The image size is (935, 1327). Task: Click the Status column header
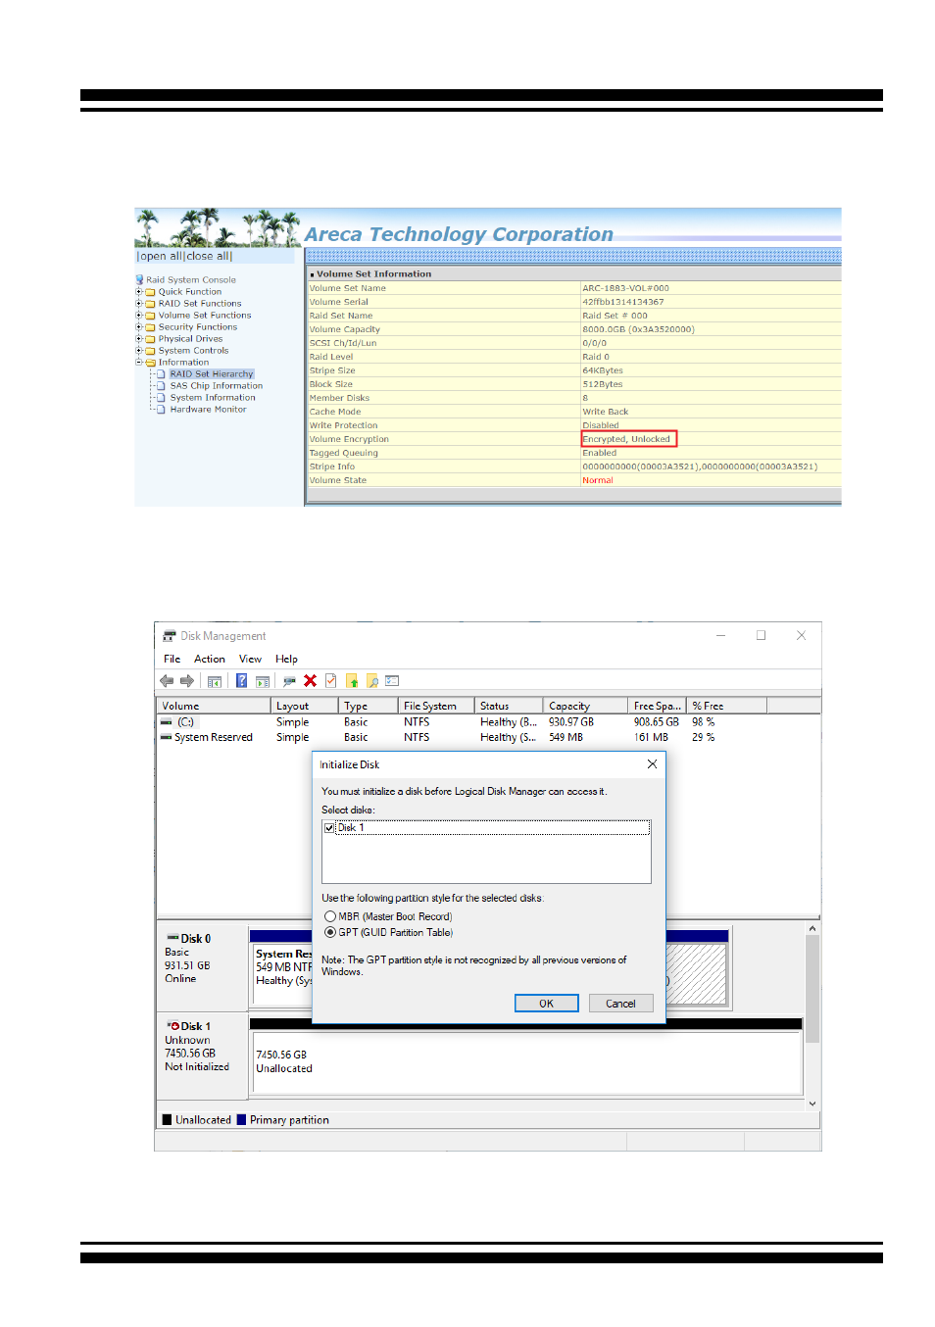click(x=509, y=706)
